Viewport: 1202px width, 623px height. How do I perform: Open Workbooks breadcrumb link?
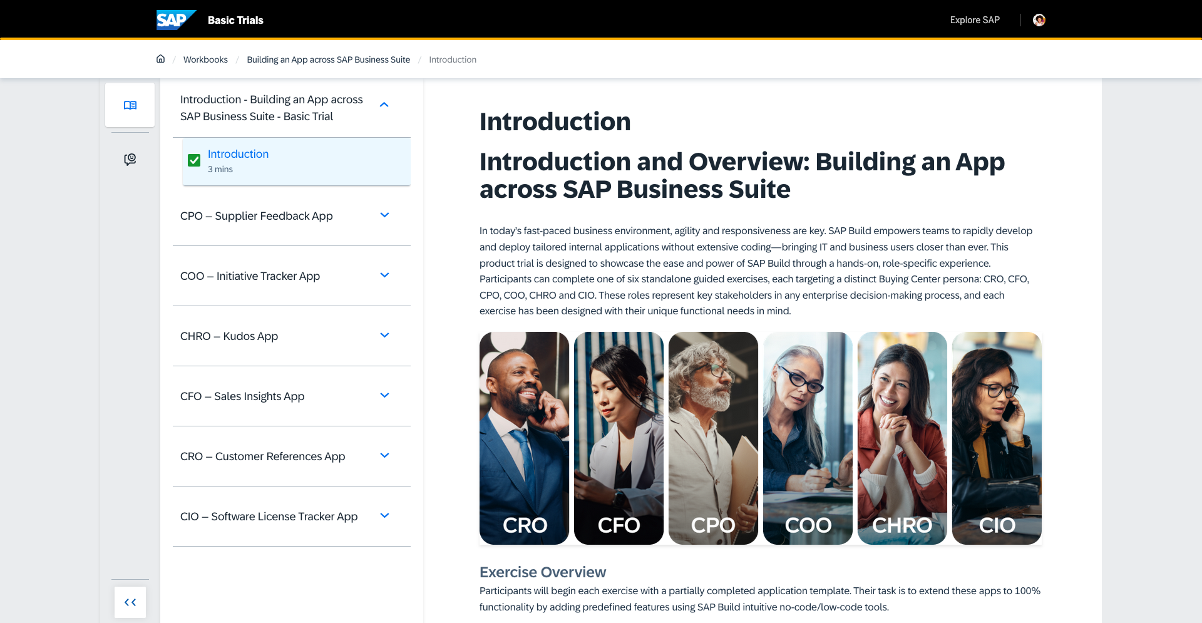click(x=205, y=59)
